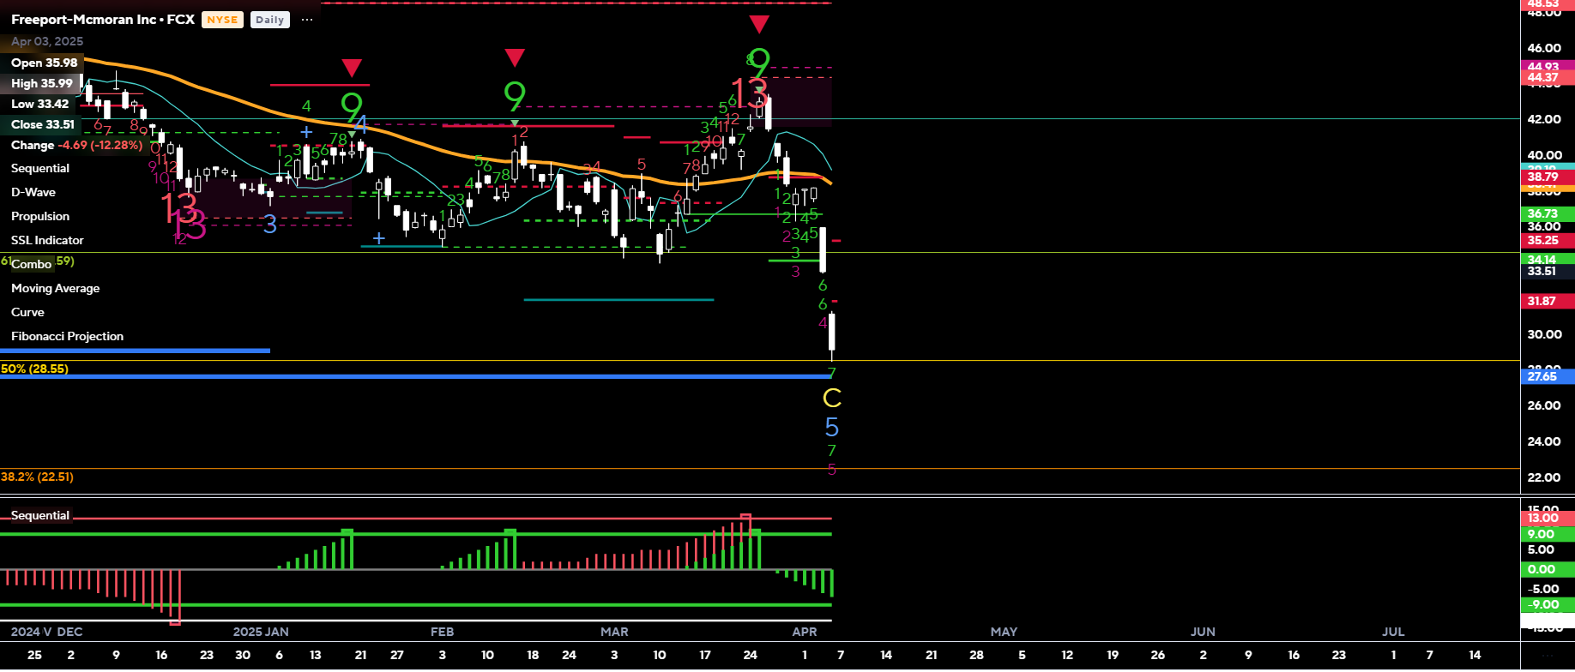Open the three-dot more options menu
This screenshot has width=1575, height=672.
[307, 20]
